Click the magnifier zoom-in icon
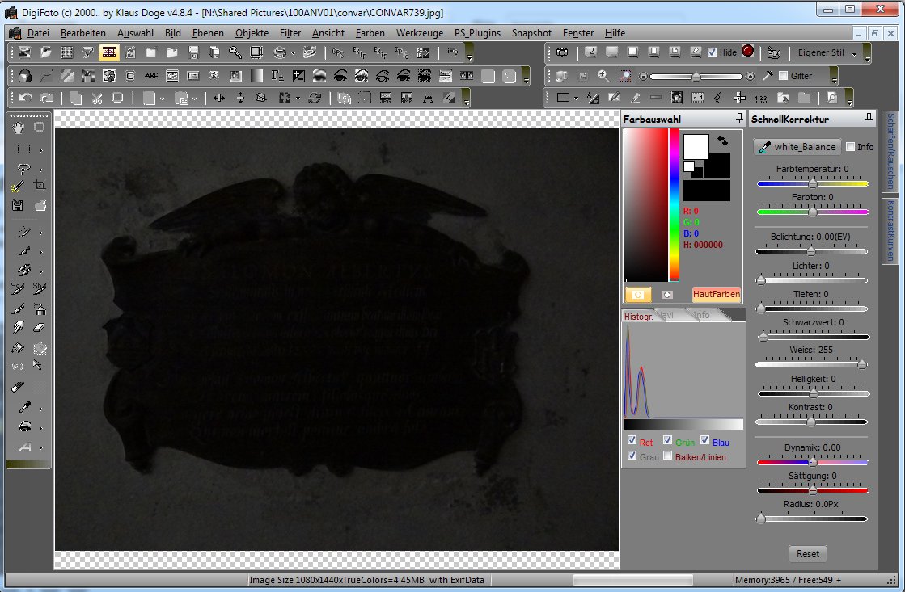Viewport: 905px width, 592px height. [603, 76]
